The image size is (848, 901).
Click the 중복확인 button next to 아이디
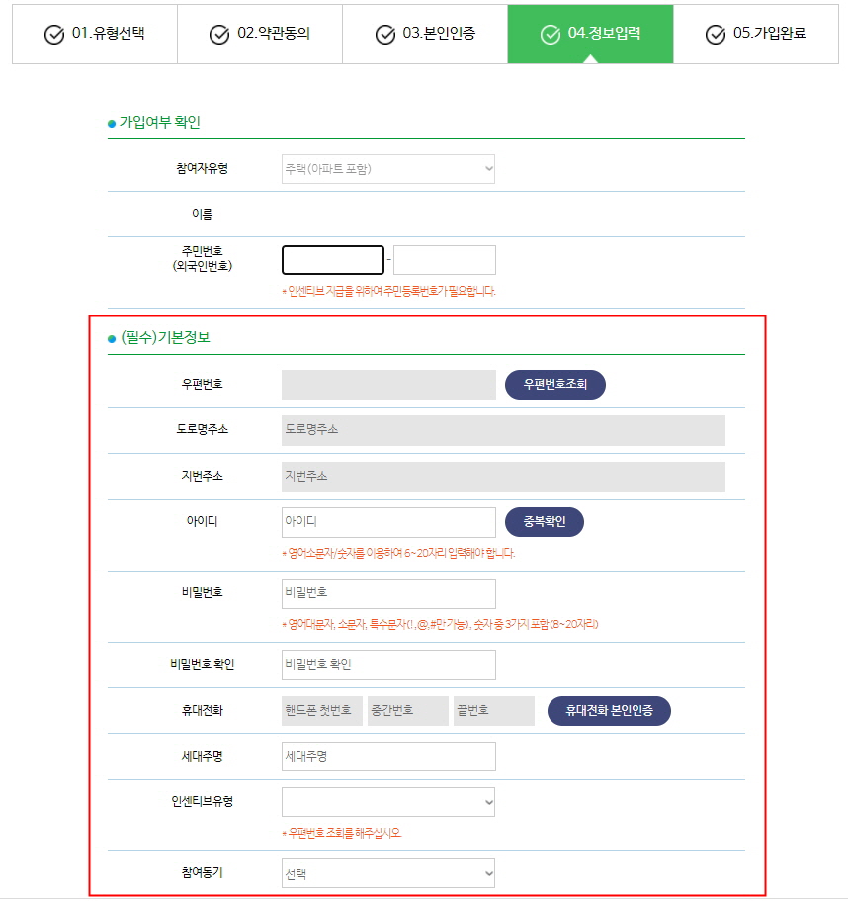pyautogui.click(x=545, y=522)
